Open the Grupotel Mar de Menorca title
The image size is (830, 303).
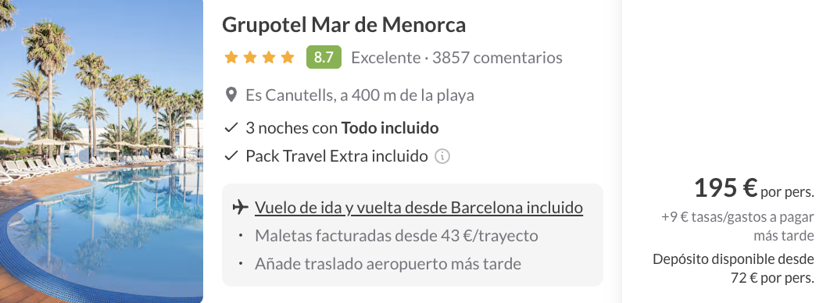coord(344,24)
